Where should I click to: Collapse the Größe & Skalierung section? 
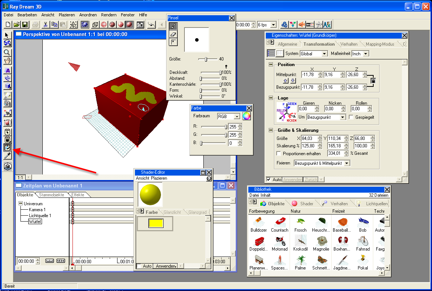(x=271, y=130)
